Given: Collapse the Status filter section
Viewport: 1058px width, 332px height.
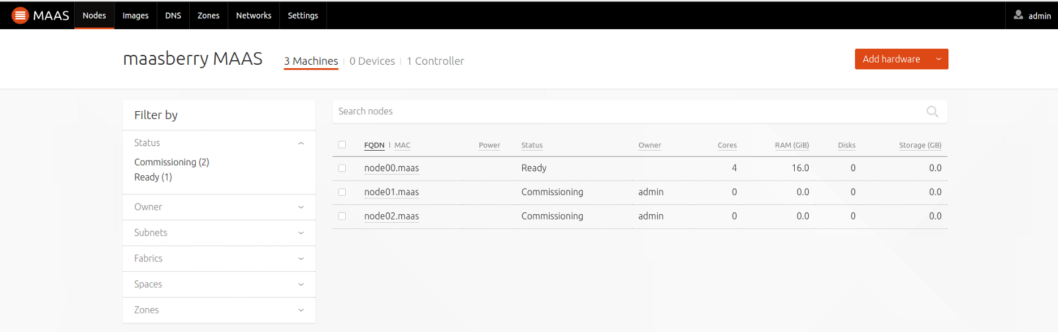Looking at the screenshot, I should (x=301, y=143).
